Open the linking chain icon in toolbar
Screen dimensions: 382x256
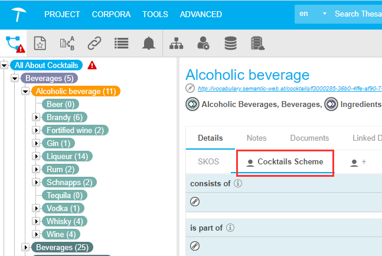click(94, 43)
